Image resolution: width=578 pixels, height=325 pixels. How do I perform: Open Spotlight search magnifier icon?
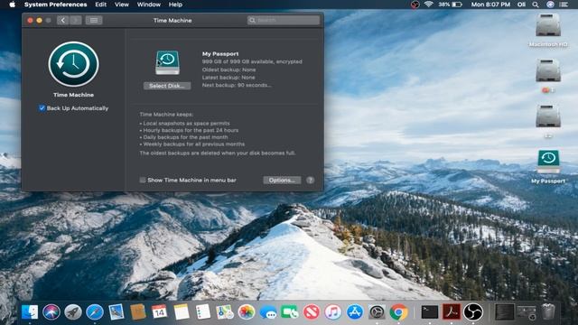[x=536, y=5]
